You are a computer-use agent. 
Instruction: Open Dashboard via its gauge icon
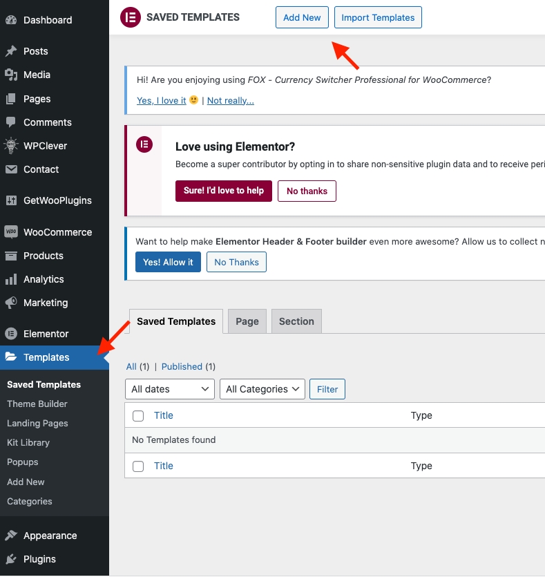[11, 20]
